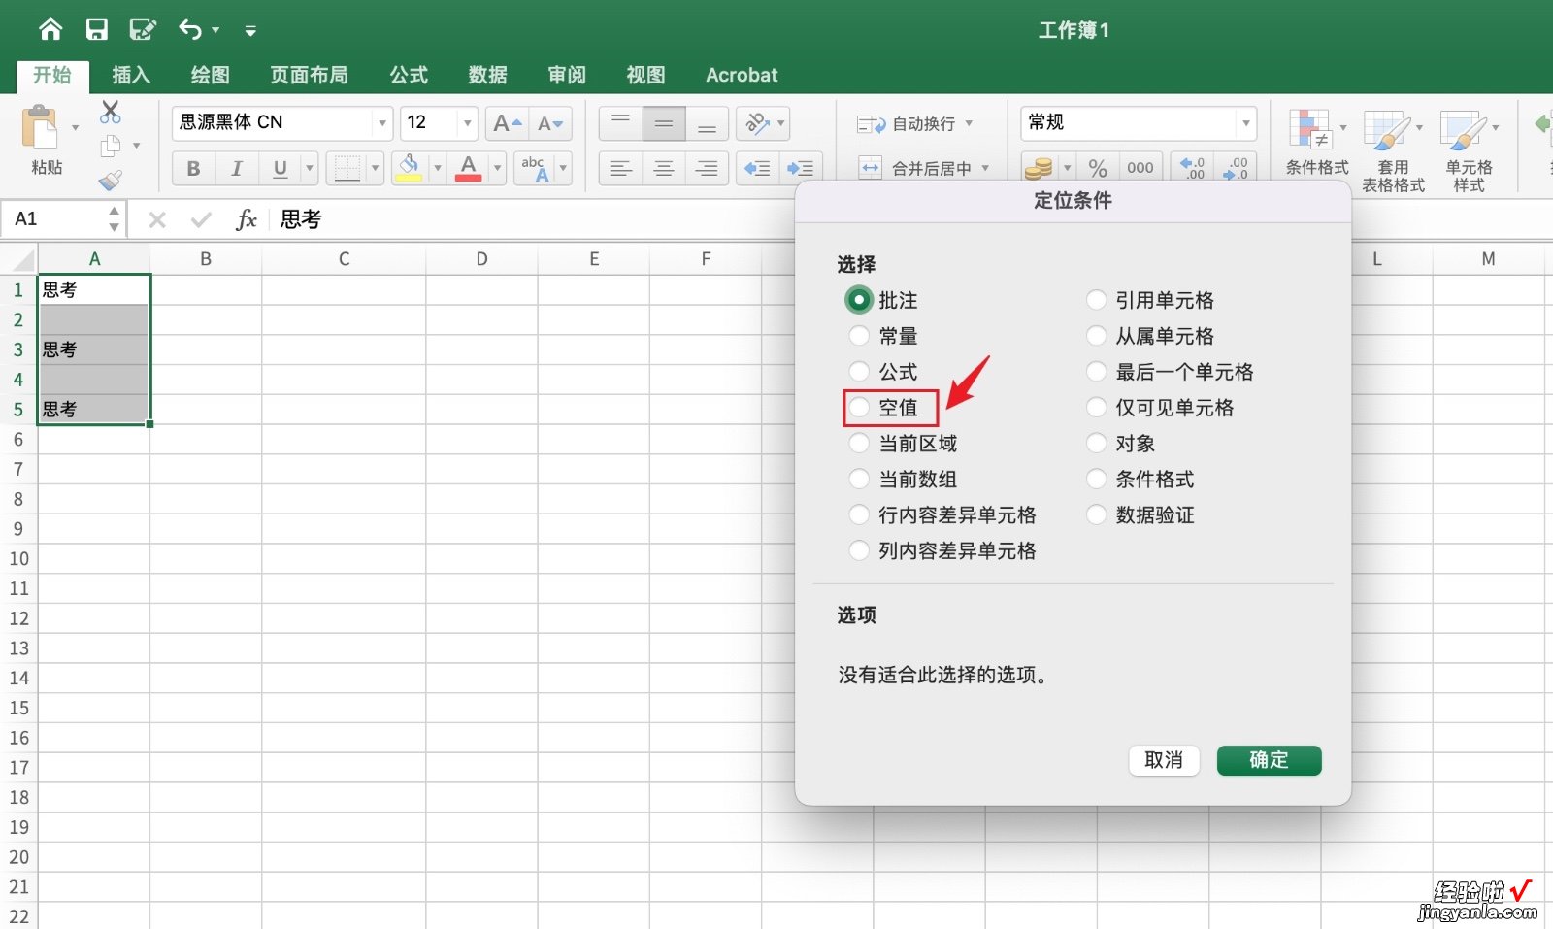Switch to 公式 tab
1553x929 pixels.
pos(410,75)
